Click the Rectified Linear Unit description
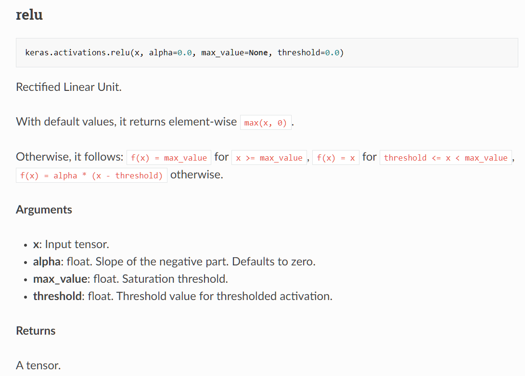 pos(69,87)
